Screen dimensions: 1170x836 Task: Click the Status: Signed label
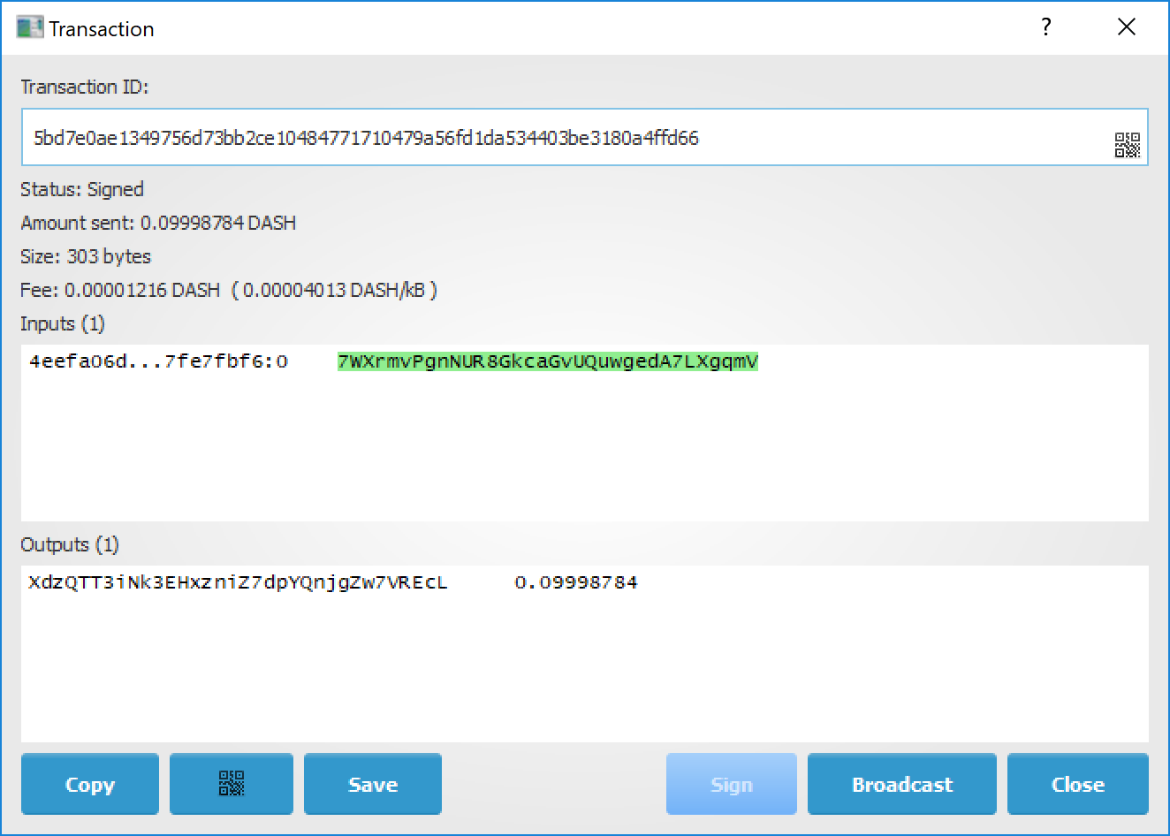[82, 189]
